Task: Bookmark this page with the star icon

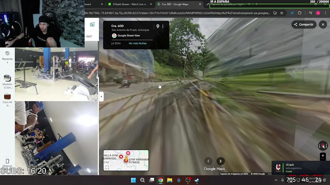Action: [x=282, y=13]
